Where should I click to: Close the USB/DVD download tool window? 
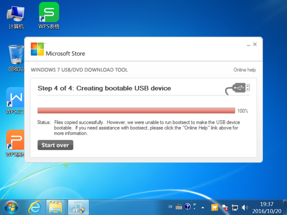coord(255,44)
